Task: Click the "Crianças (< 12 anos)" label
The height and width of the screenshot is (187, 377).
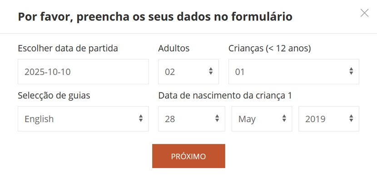Action: [x=269, y=48]
